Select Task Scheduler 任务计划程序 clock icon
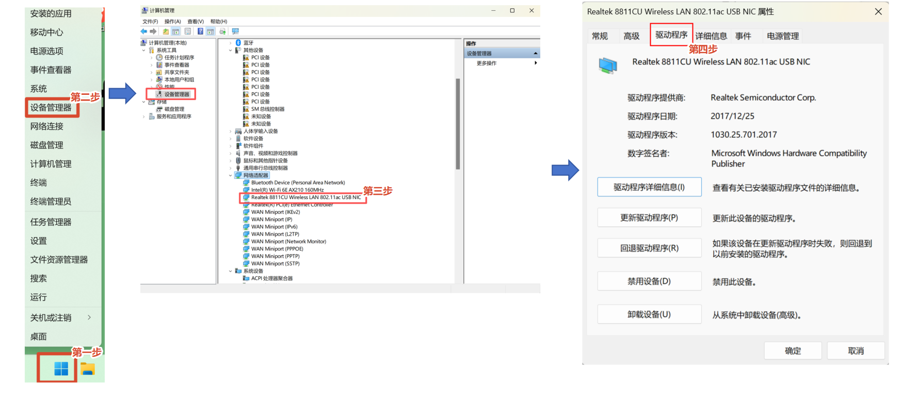The width and height of the screenshot is (918, 416). click(x=159, y=58)
